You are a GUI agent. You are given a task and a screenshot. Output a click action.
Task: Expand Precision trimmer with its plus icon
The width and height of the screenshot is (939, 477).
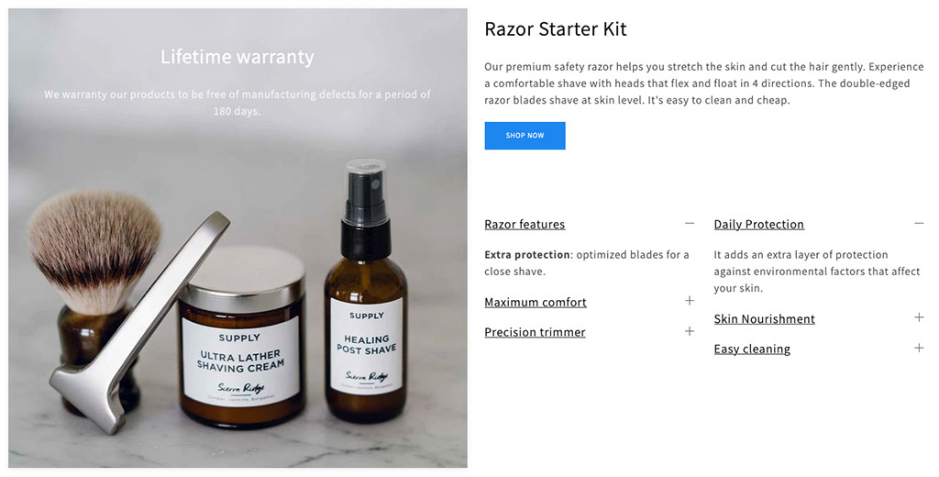(x=690, y=331)
